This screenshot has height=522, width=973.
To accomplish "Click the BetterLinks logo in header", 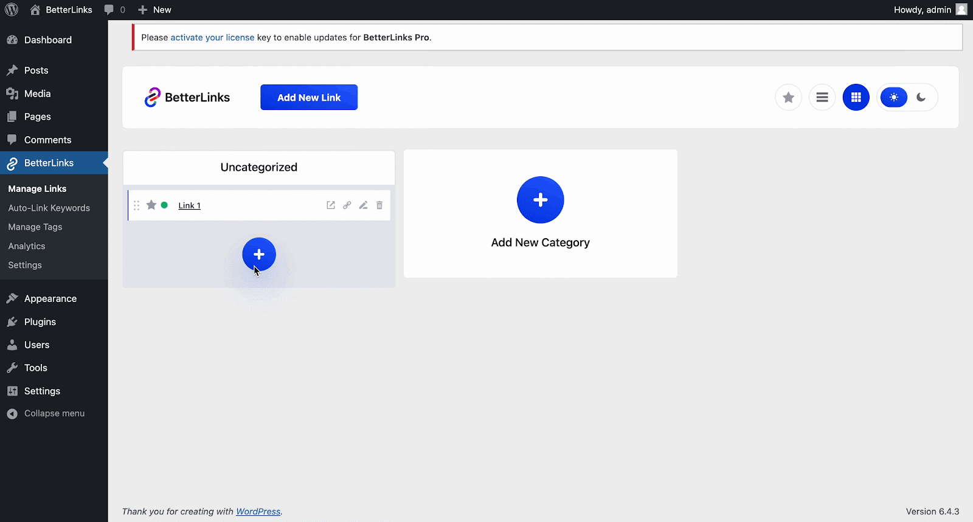I will tap(187, 97).
